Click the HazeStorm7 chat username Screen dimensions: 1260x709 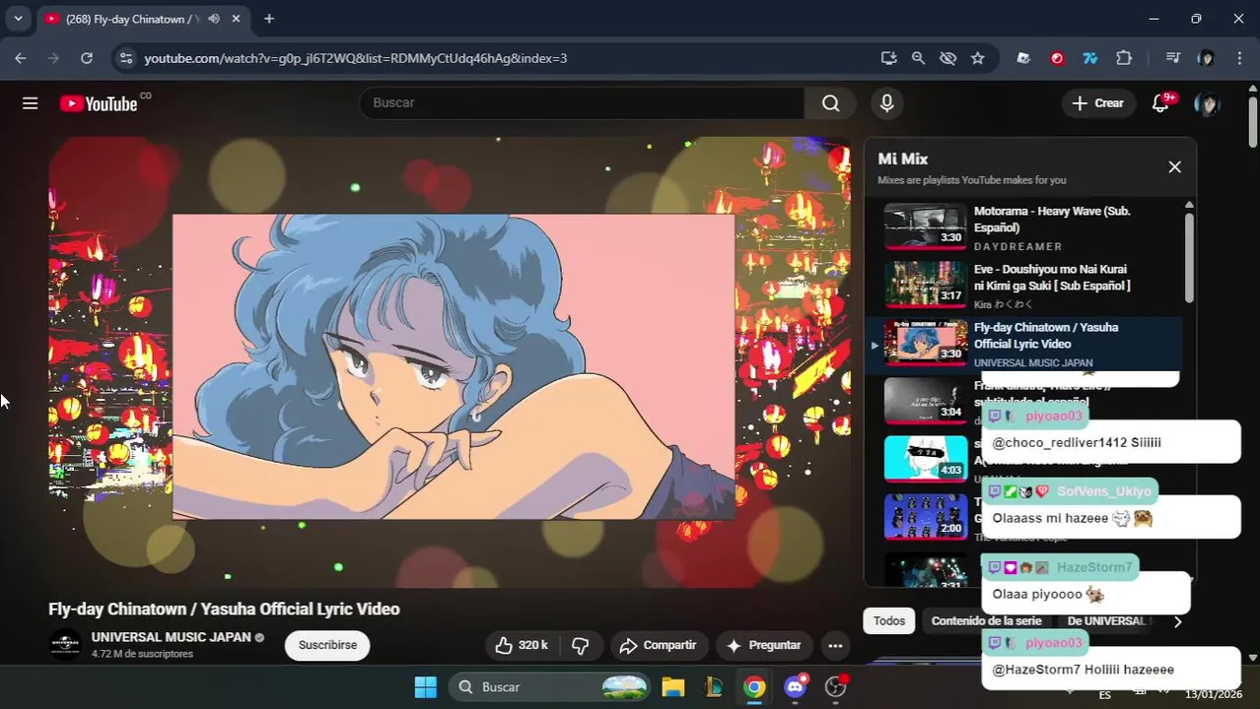pyautogui.click(x=1094, y=567)
